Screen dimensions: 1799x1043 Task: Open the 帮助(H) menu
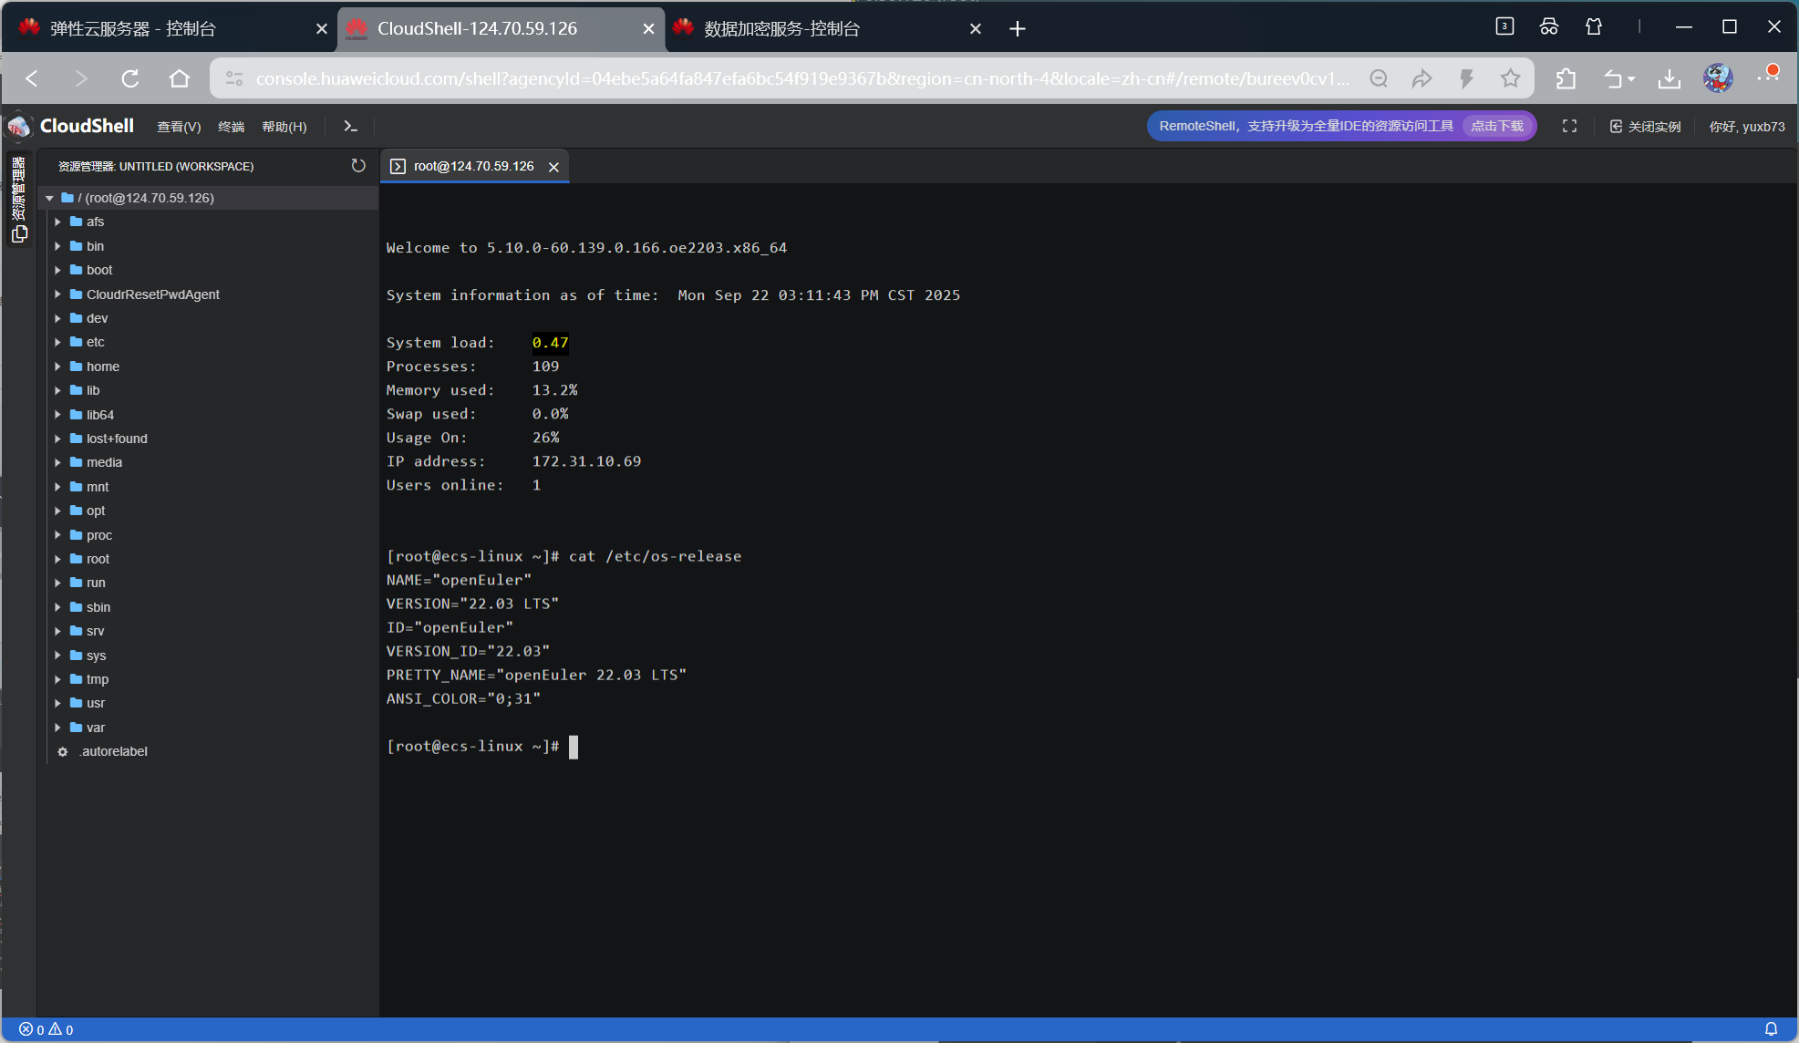[x=284, y=127]
